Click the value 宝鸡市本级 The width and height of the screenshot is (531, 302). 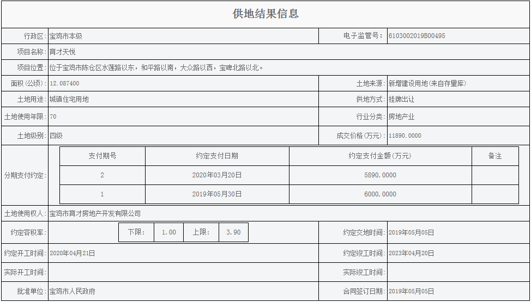pos(66,36)
